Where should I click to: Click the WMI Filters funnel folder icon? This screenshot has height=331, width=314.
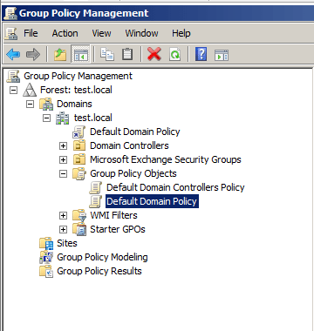point(79,215)
